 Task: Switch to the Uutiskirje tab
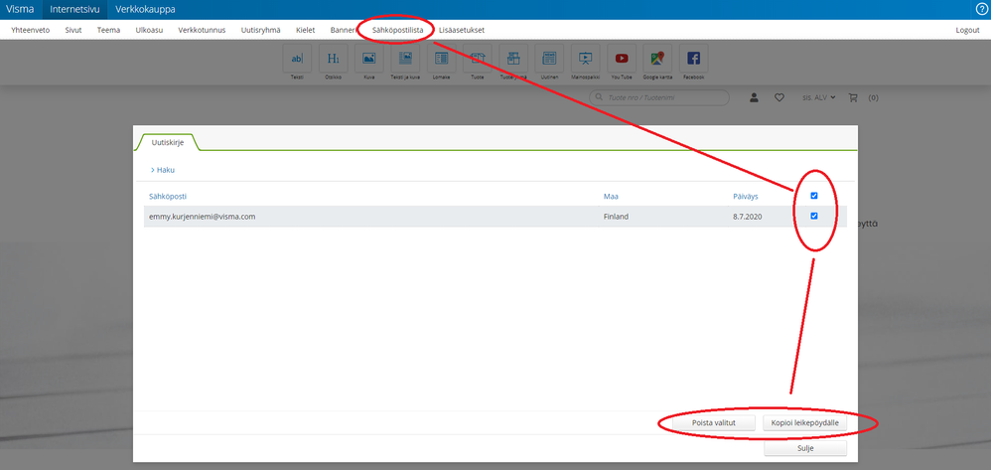click(x=168, y=143)
